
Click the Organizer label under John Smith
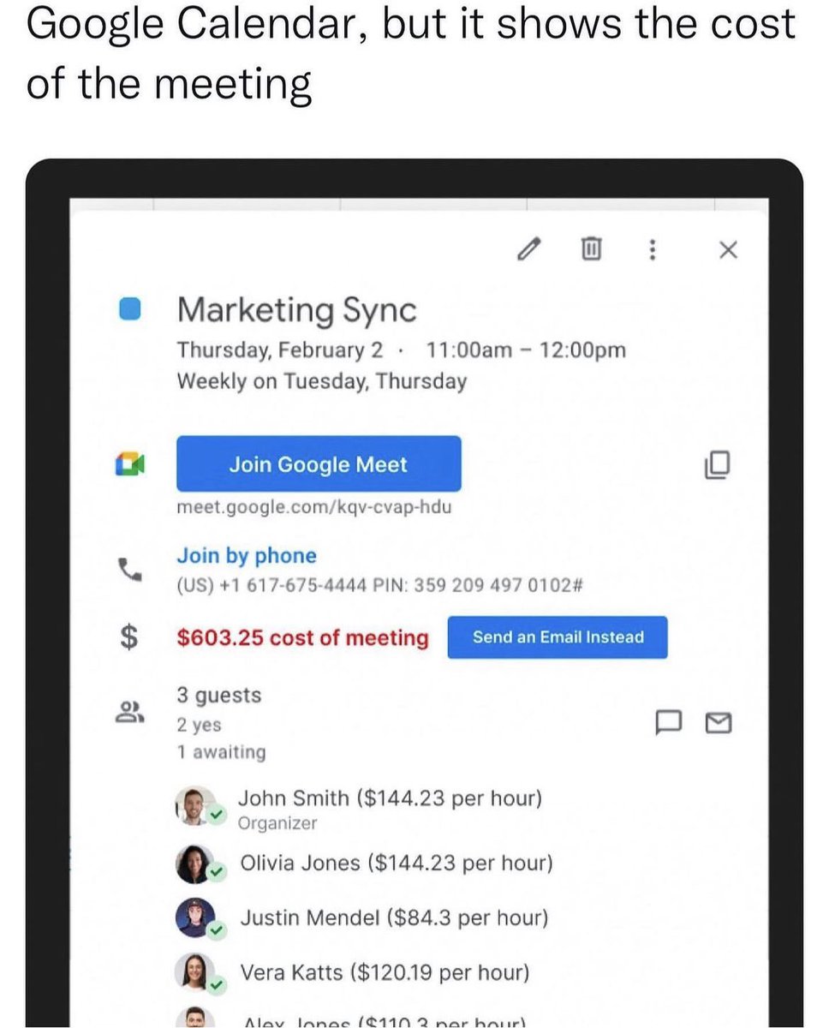click(277, 823)
